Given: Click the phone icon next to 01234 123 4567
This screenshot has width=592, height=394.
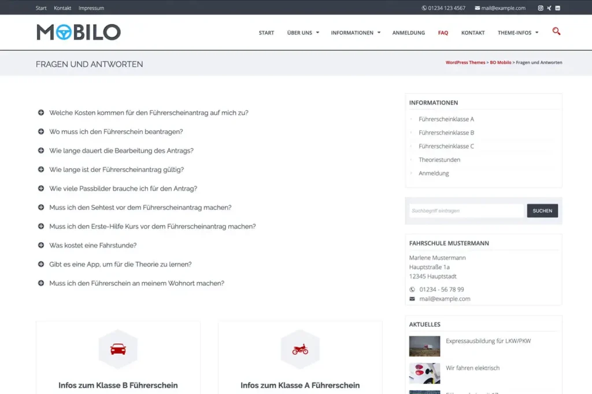Looking at the screenshot, I should (424, 7).
